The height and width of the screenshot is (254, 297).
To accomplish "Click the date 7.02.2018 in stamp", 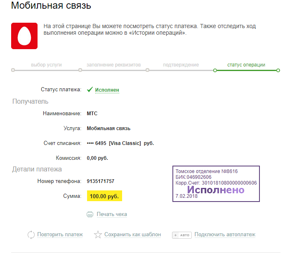I will tap(186, 196).
